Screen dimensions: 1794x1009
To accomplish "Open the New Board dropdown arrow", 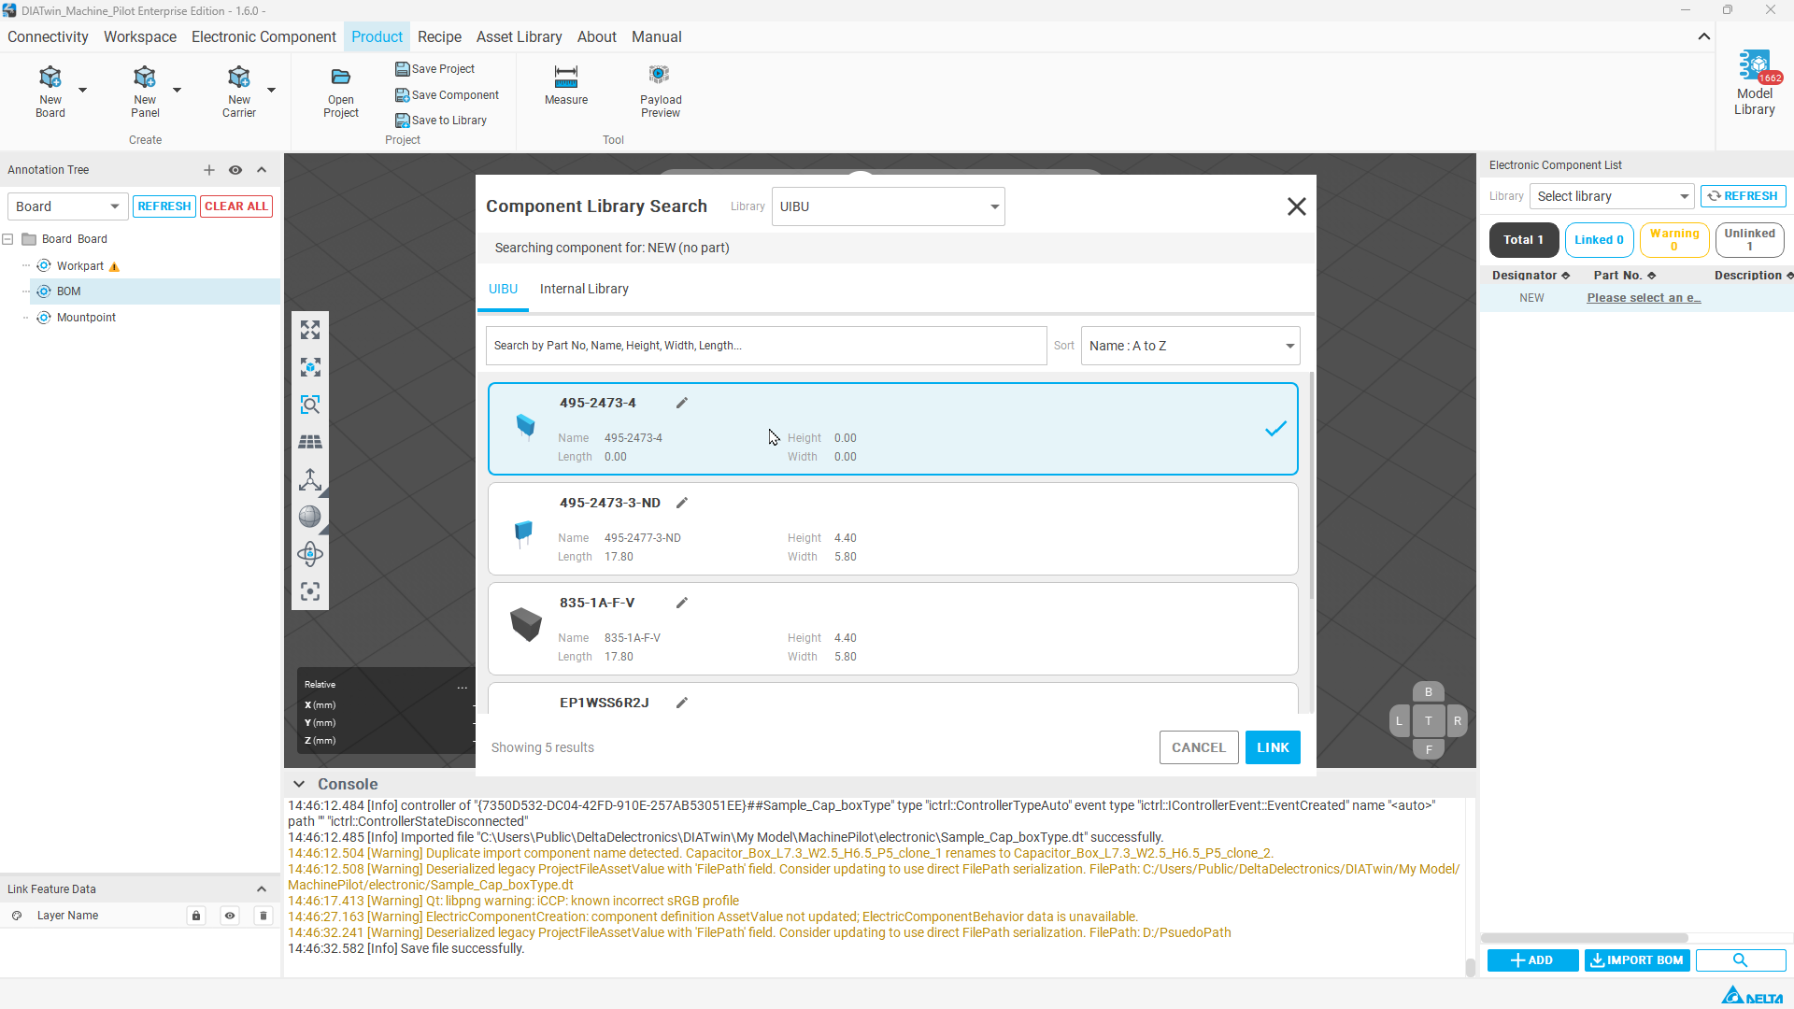I will (x=82, y=90).
